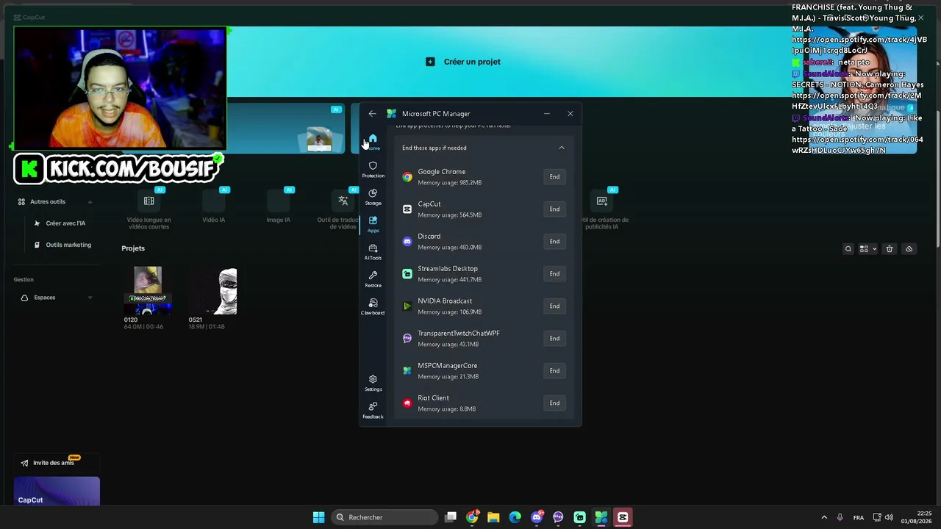Open the Protection section in PC Manager
The width and height of the screenshot is (941, 529).
click(373, 170)
